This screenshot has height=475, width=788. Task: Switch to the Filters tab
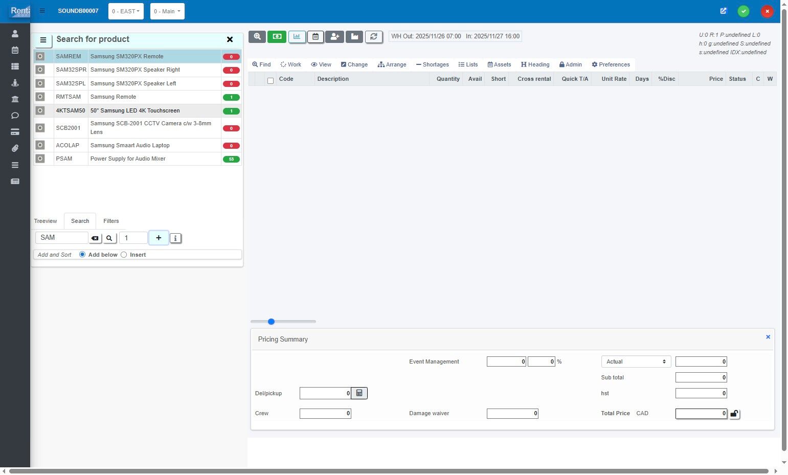tap(111, 221)
